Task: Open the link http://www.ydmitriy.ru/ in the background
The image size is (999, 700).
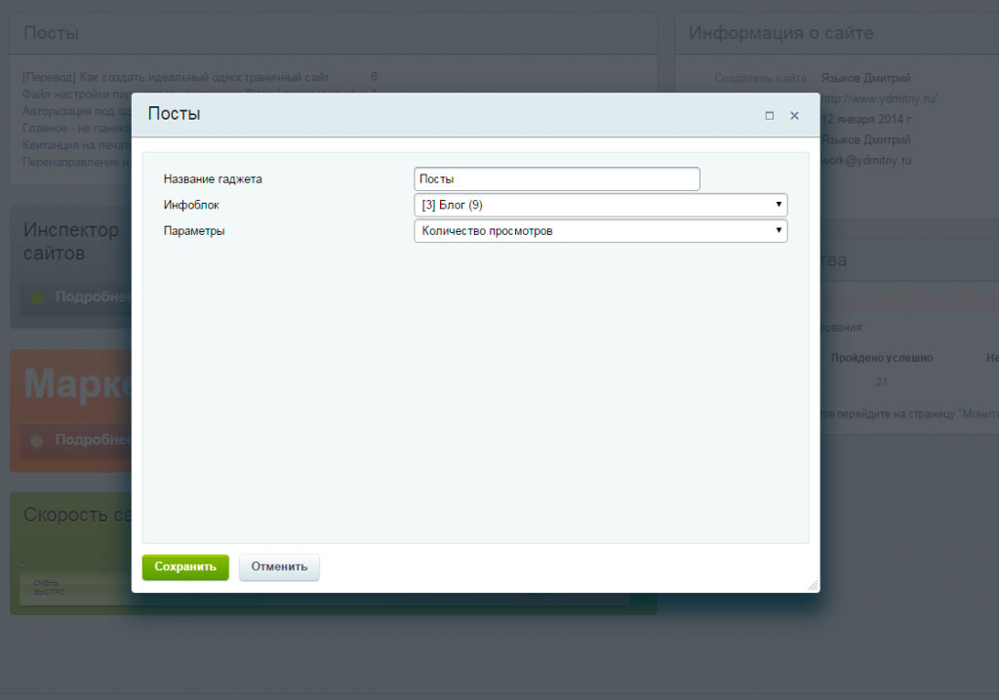Action: click(879, 98)
